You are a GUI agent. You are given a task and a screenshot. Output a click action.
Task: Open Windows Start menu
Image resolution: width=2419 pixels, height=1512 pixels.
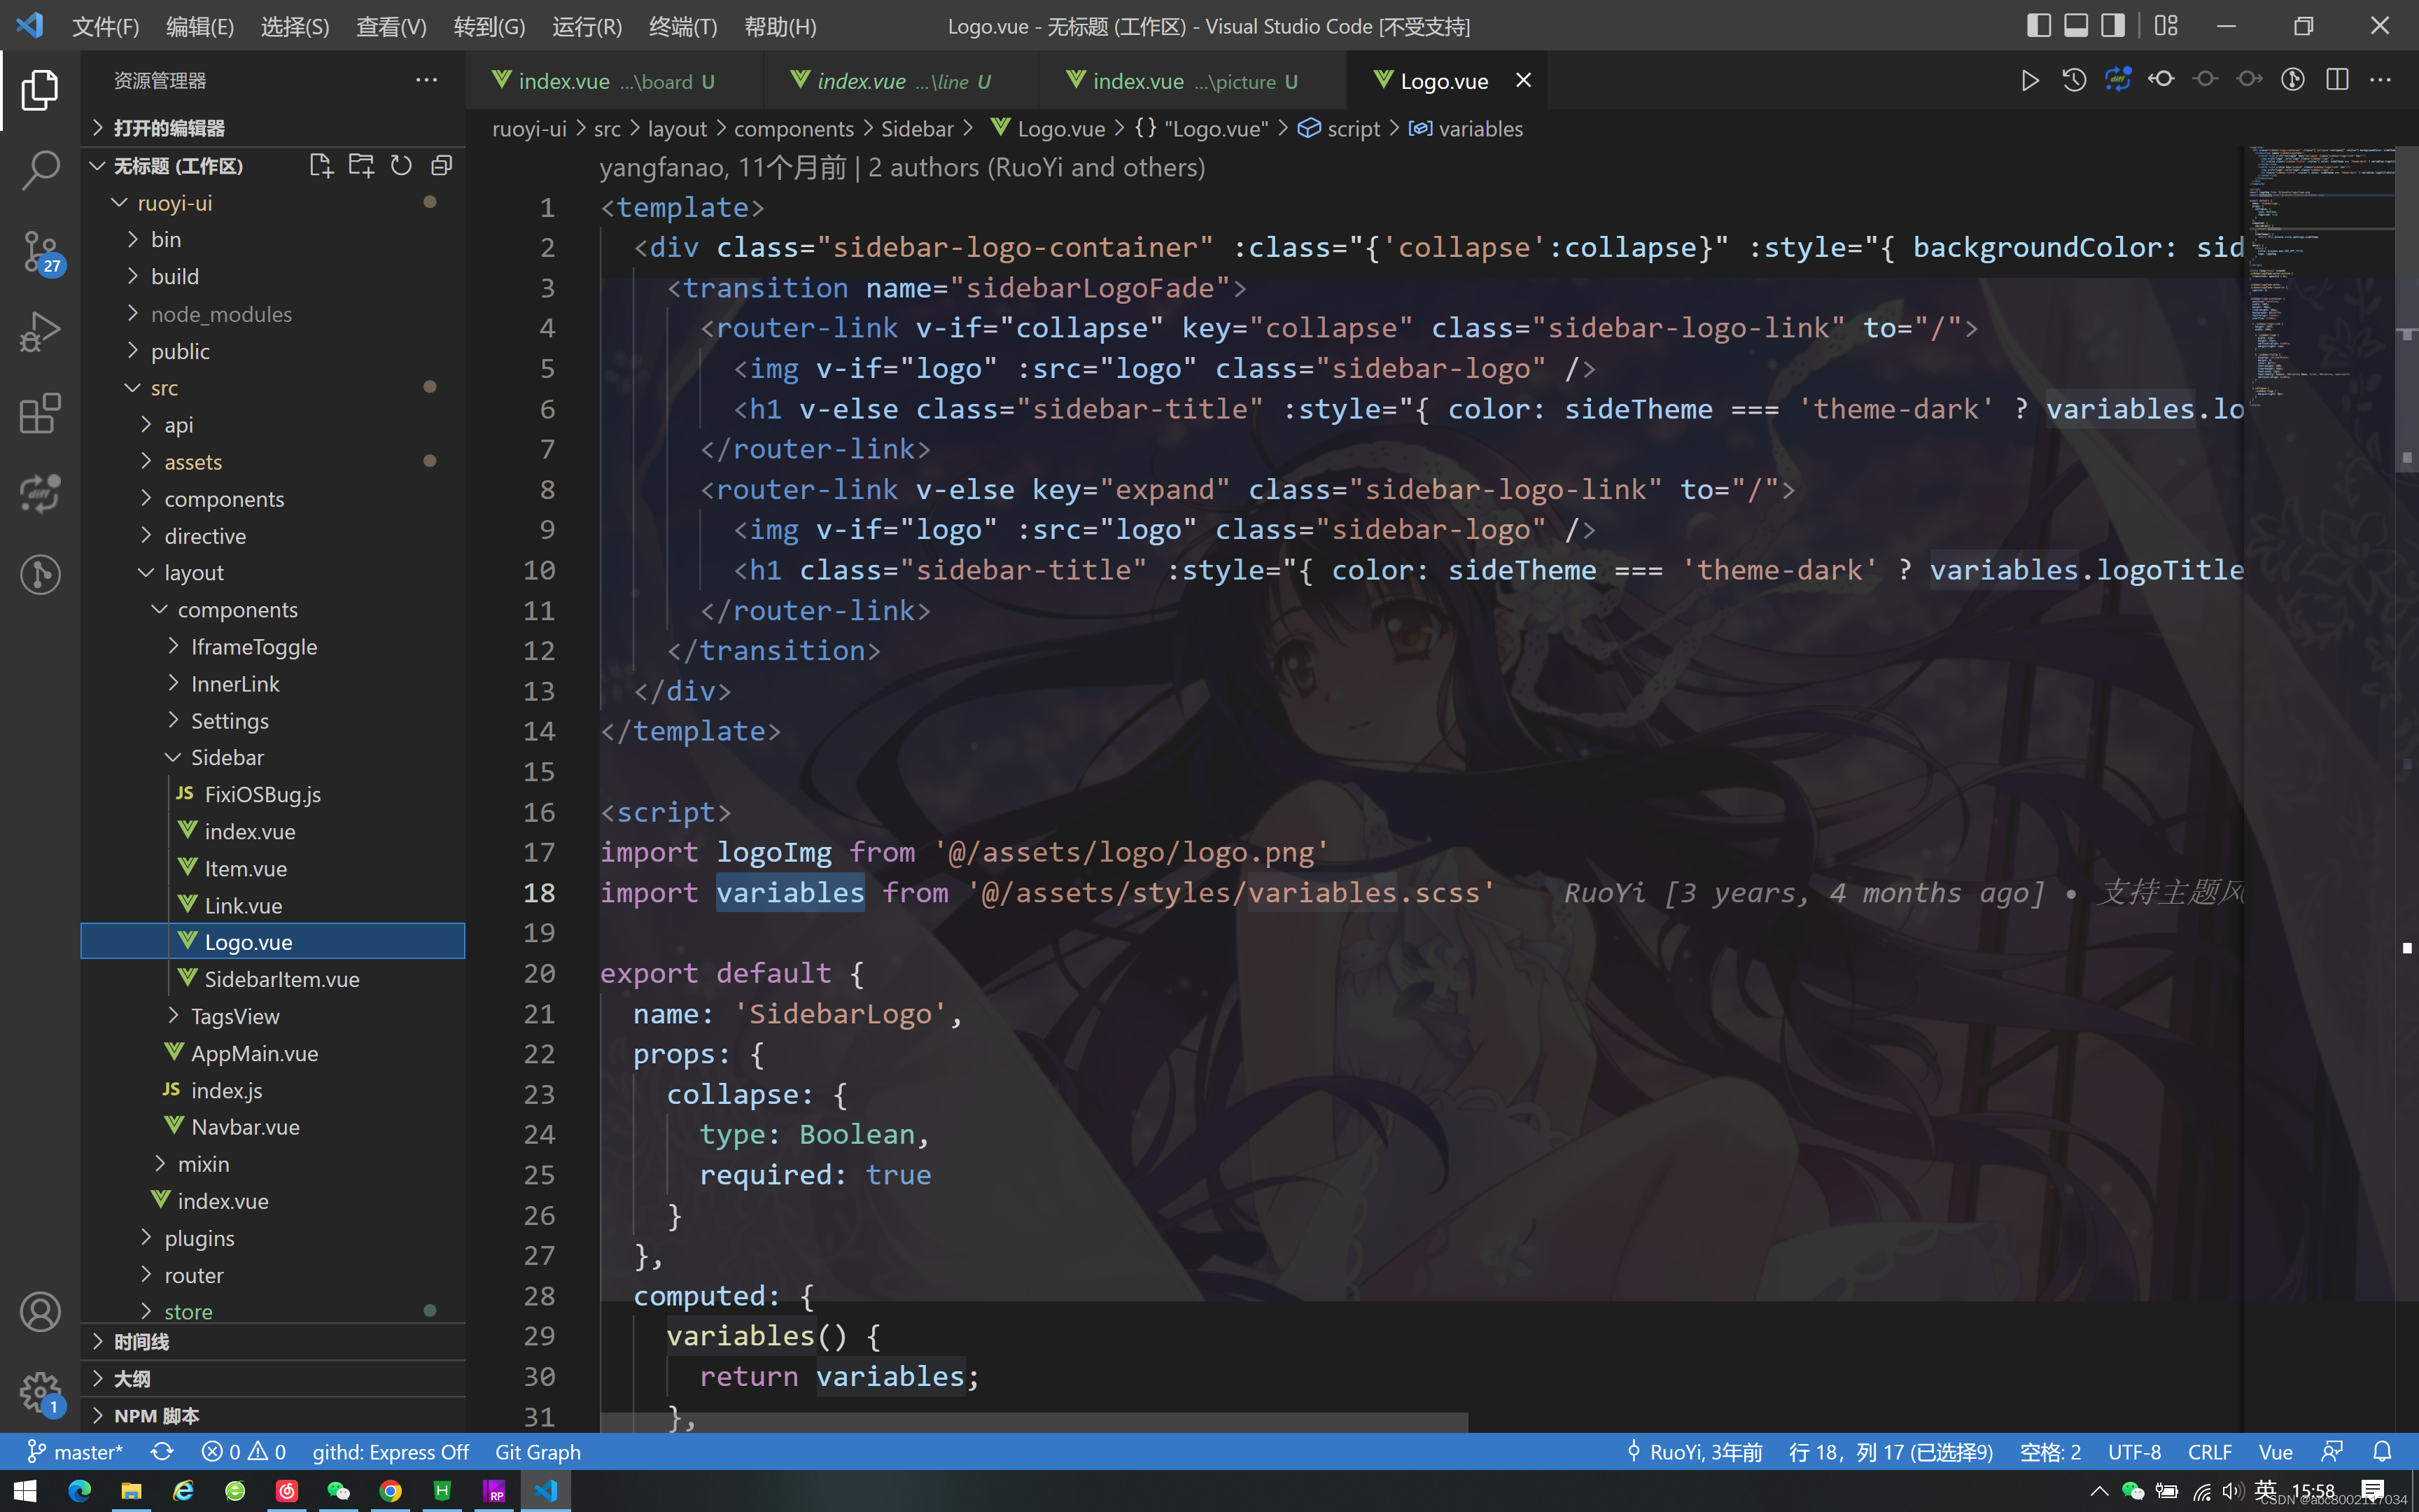(25, 1491)
